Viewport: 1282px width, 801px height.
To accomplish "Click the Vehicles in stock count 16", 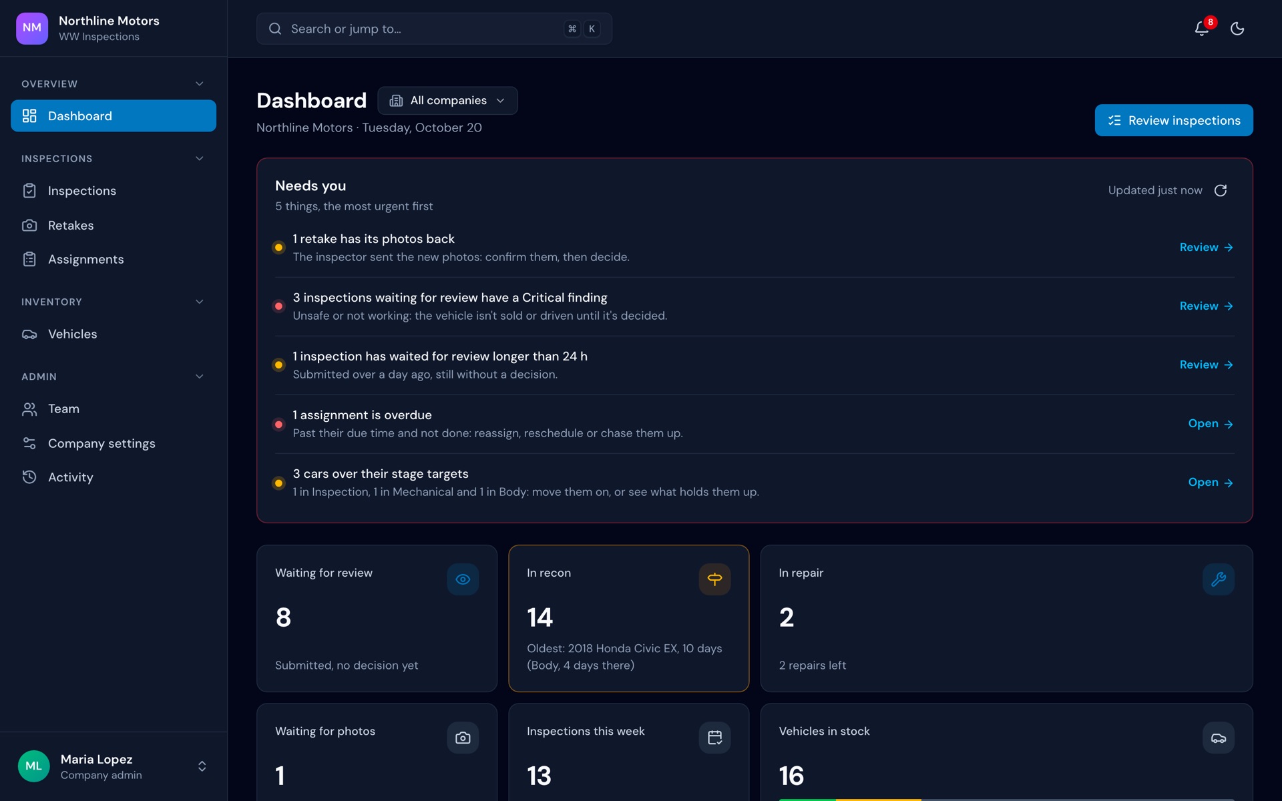I will [791, 776].
